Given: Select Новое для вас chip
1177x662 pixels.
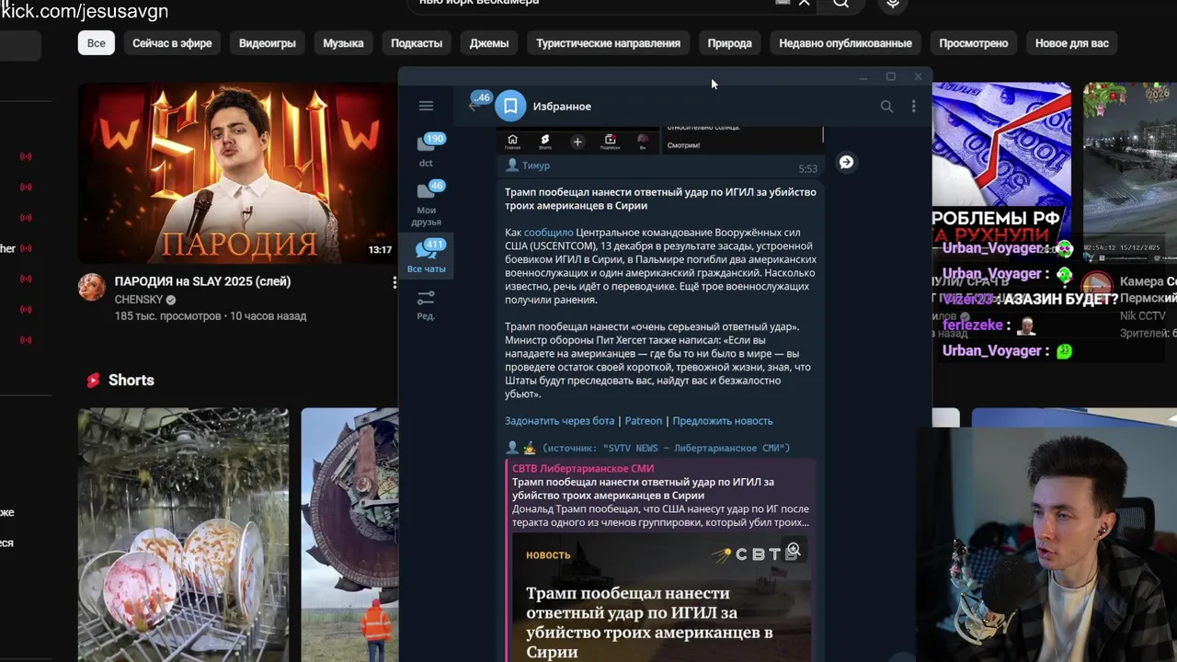Looking at the screenshot, I should (x=1072, y=43).
